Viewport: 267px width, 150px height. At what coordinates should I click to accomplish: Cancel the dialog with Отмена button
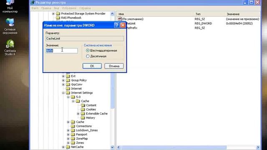(114, 66)
